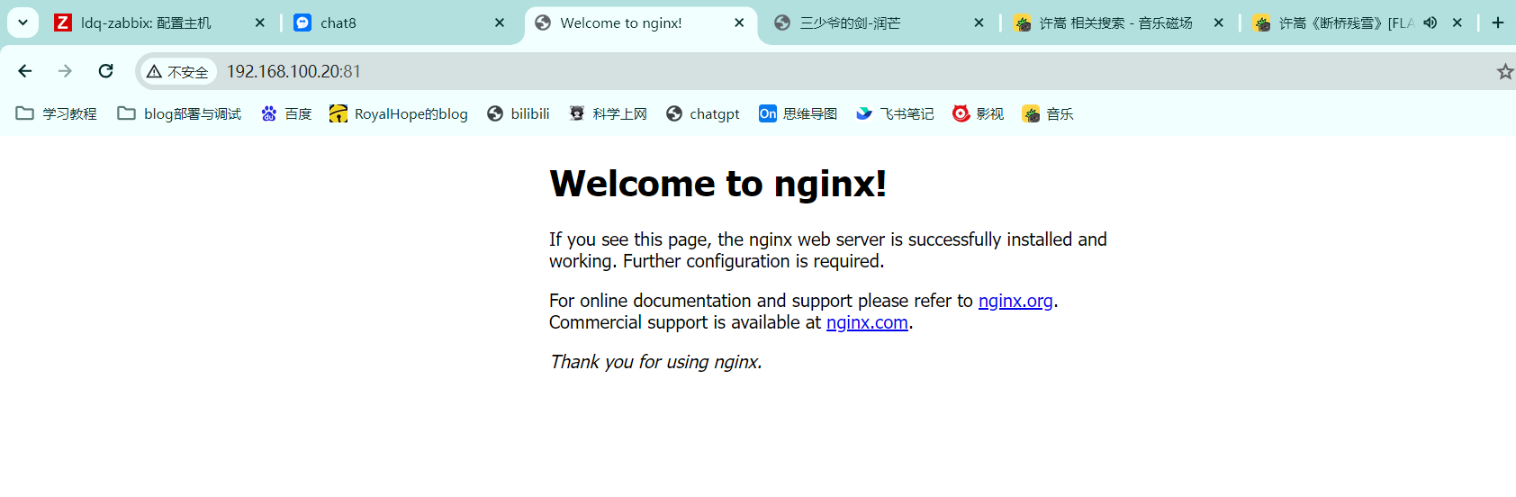This screenshot has width=1516, height=497.
Task: Expand the tab search dropdown arrow
Action: tap(23, 23)
